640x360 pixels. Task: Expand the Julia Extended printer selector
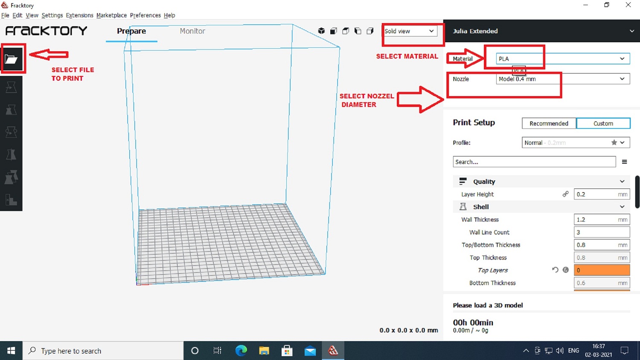tap(542, 31)
